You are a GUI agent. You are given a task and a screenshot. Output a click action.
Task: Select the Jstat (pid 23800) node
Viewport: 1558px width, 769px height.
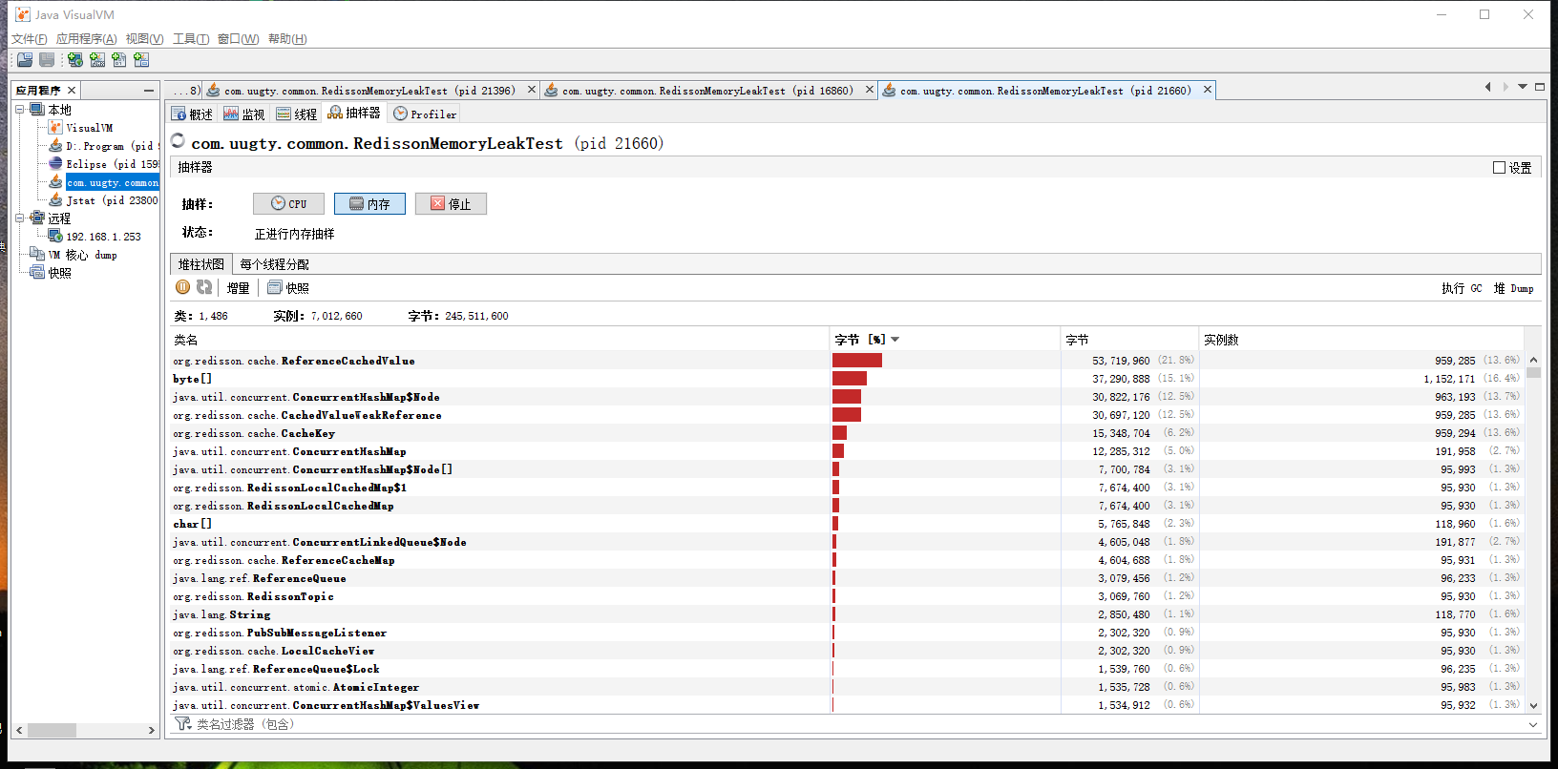[103, 200]
